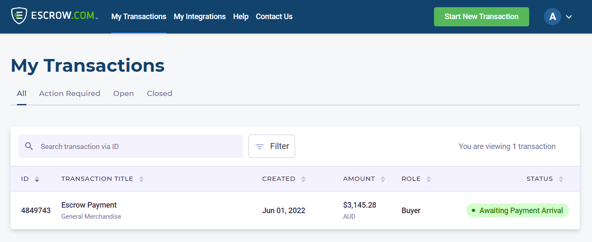
Task: Click the search magnifier icon
Action: click(29, 146)
